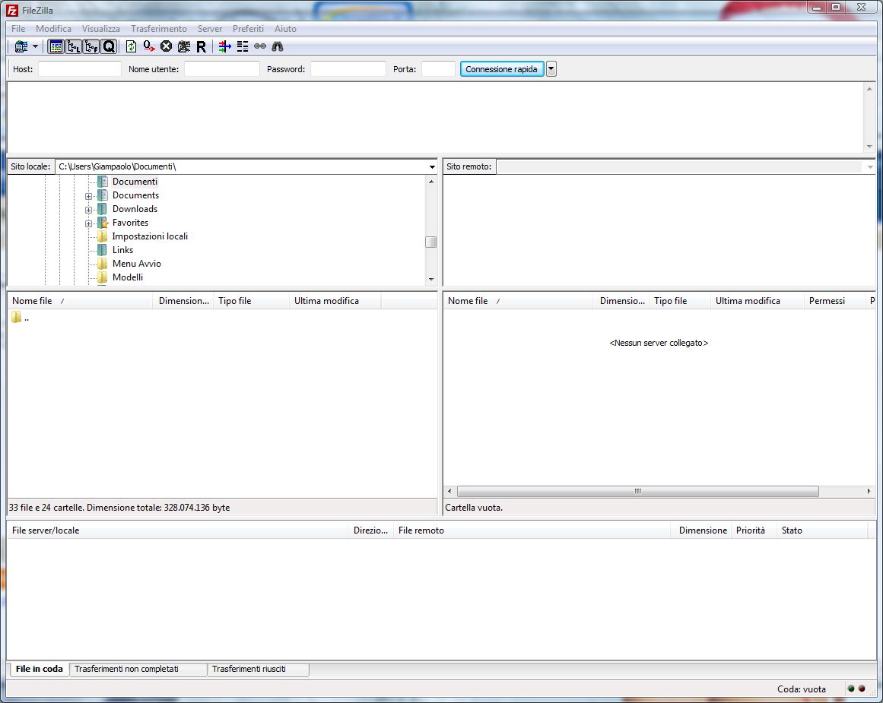Refresh the file and folder lists
Image resolution: width=883 pixels, height=703 pixels.
pos(132,46)
